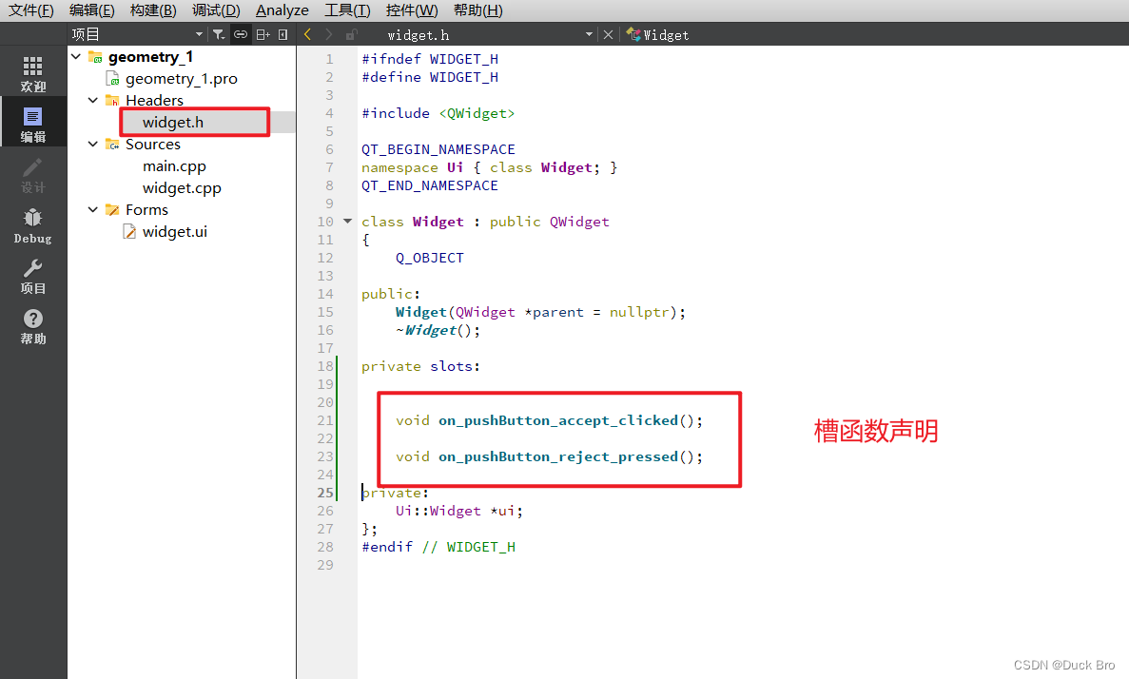
Task: Click the forward navigation arrow
Action: coord(328,34)
